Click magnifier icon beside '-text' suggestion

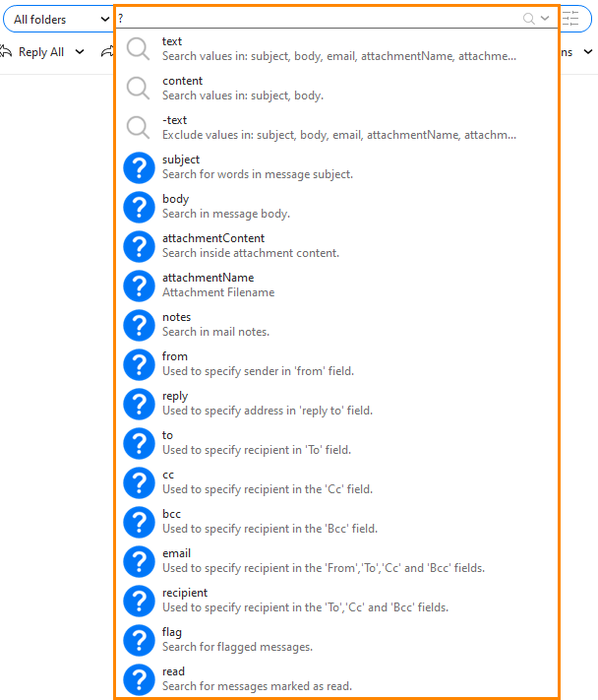[139, 128]
